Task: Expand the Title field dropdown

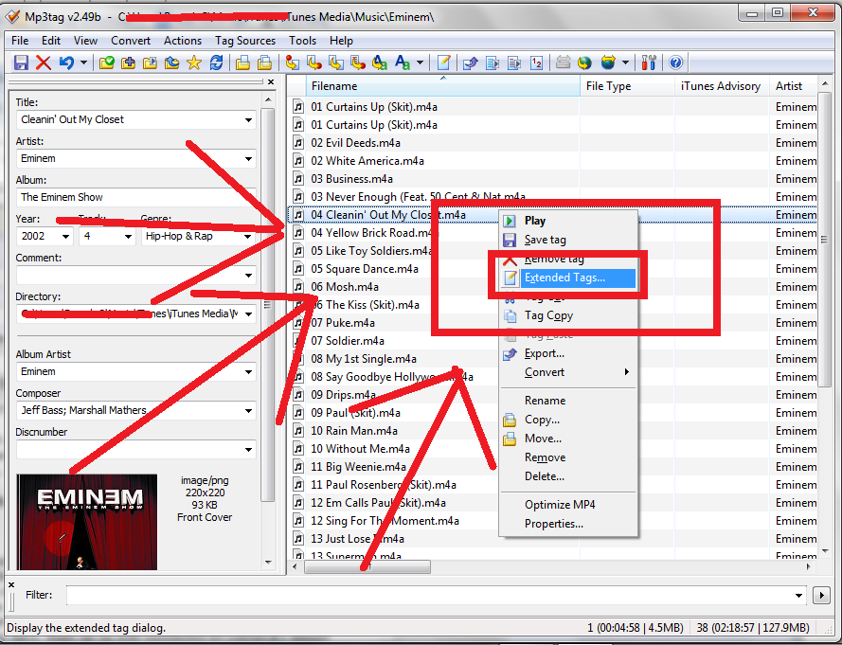Action: (x=248, y=119)
